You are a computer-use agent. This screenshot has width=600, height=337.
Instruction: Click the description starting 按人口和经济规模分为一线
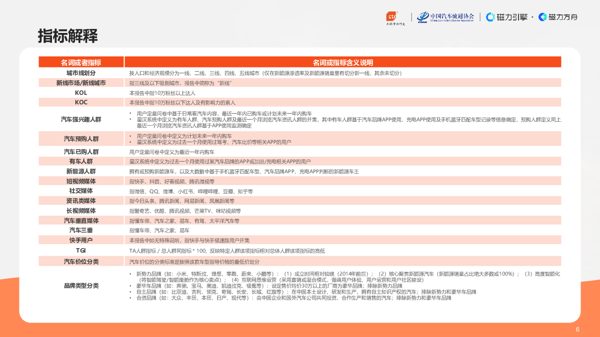(265, 73)
